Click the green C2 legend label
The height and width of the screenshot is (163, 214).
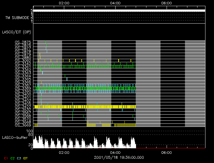[x=13, y=158]
